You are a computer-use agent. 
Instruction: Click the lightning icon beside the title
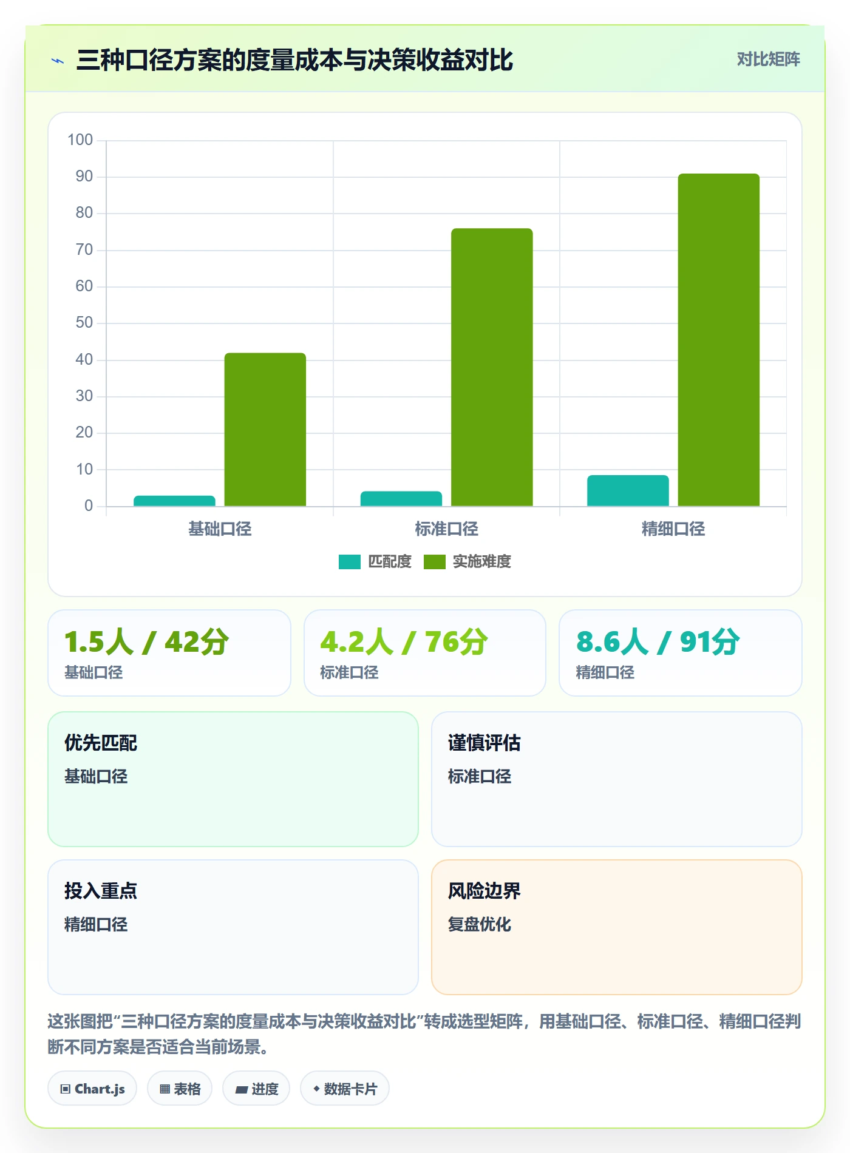pos(58,61)
